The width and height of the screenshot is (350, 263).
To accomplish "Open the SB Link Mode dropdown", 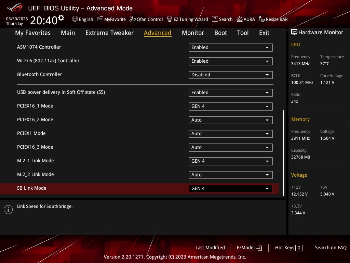I will click(231, 189).
